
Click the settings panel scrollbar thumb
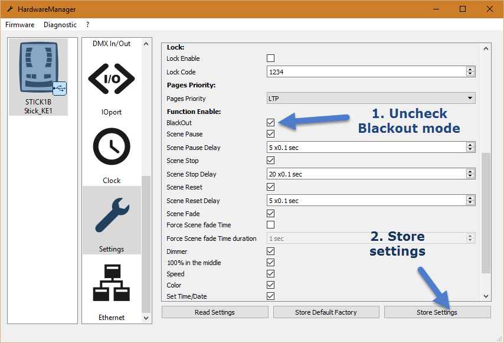tap(486, 213)
